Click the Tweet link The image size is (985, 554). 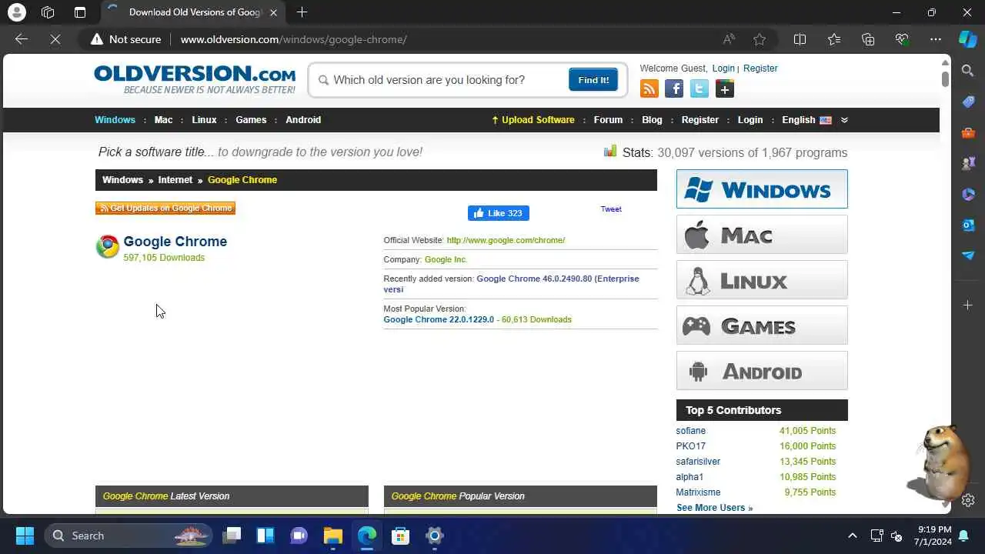(611, 209)
